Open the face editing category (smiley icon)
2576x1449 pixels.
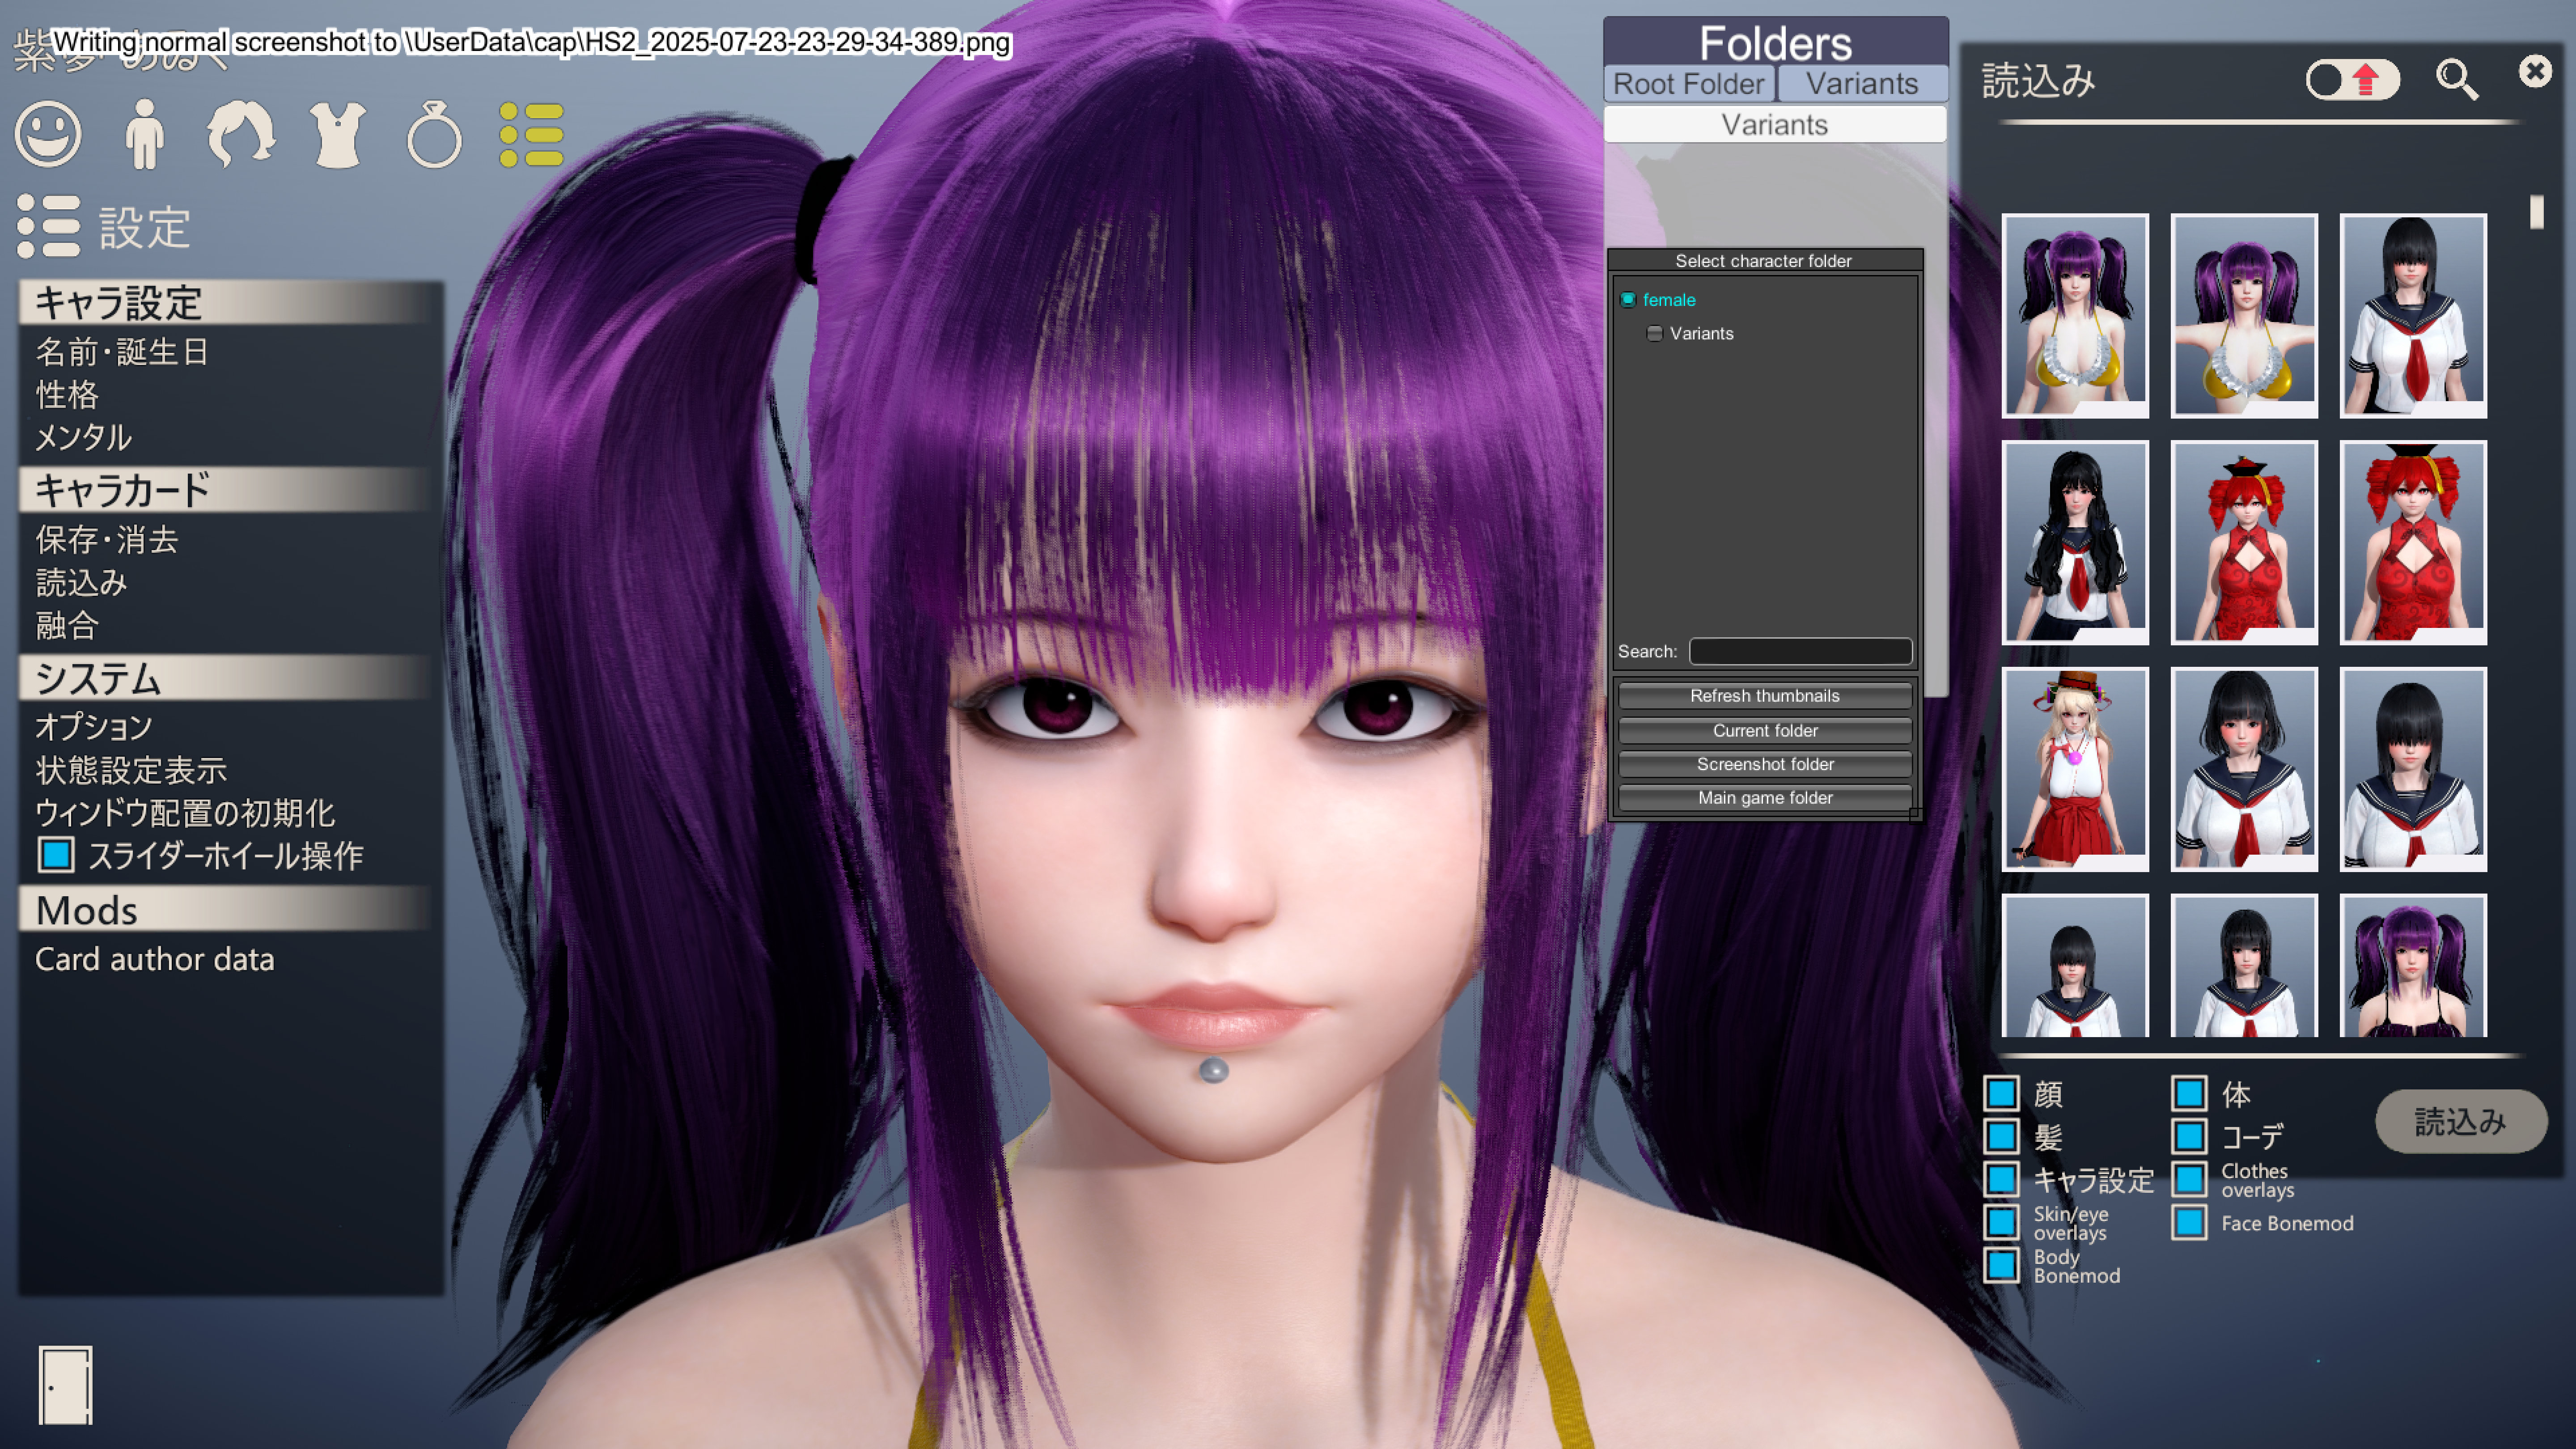click(x=48, y=134)
